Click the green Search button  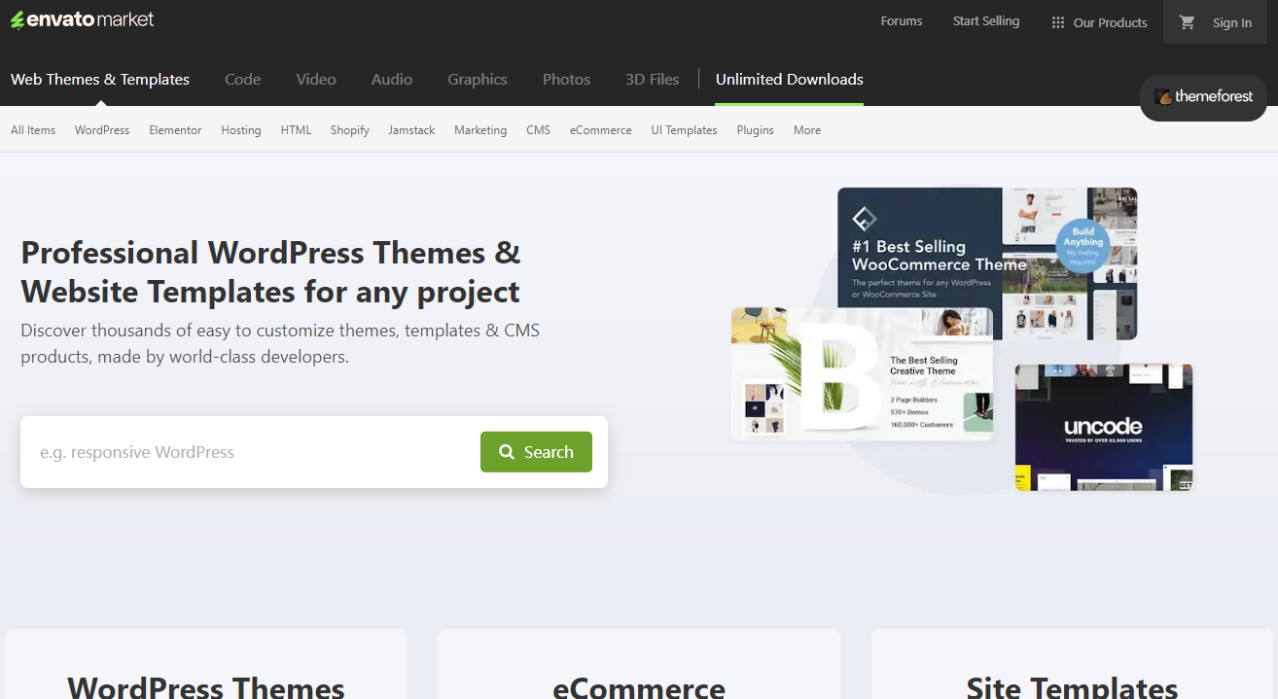pyautogui.click(x=536, y=452)
